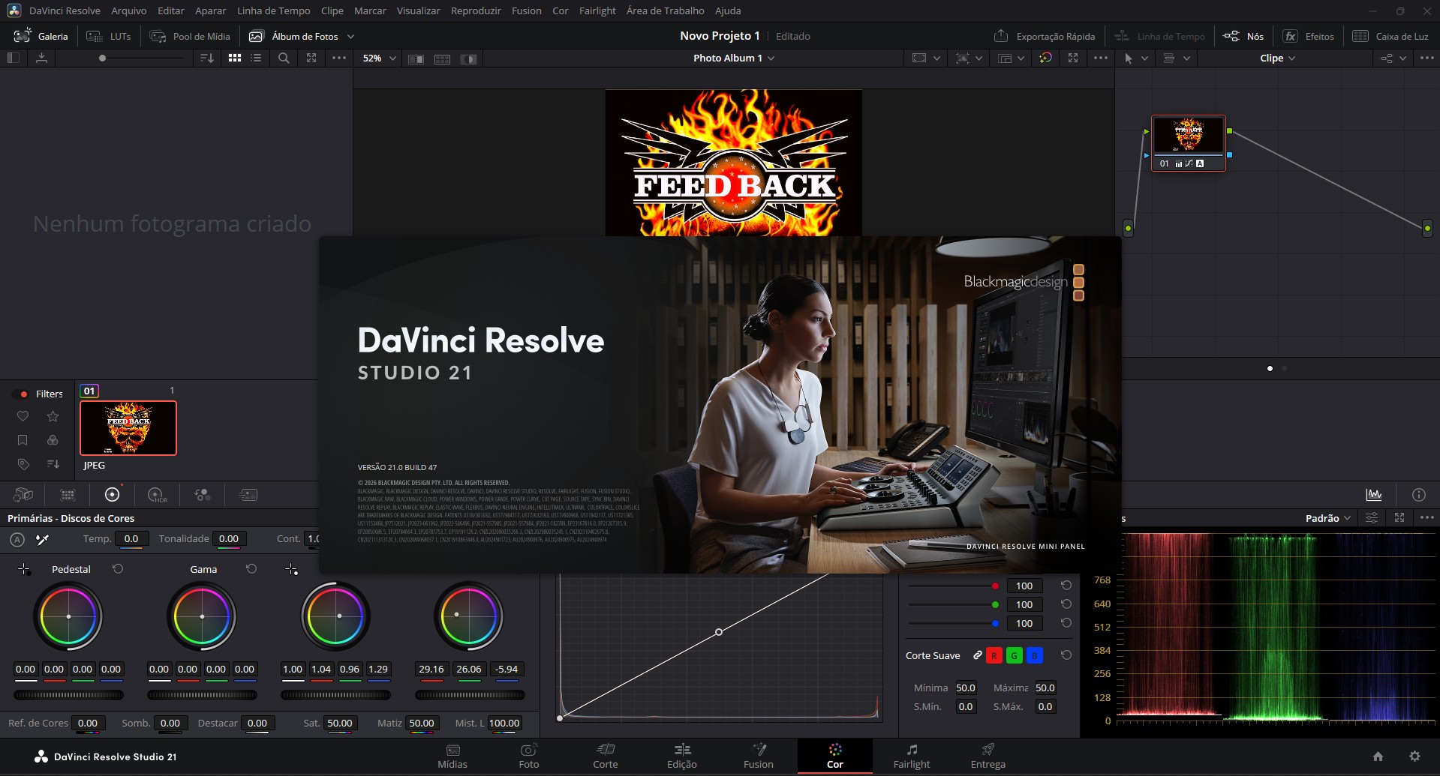Expand the Álbum de Fotos dropdown arrow
Image resolution: width=1440 pixels, height=776 pixels.
(x=350, y=36)
